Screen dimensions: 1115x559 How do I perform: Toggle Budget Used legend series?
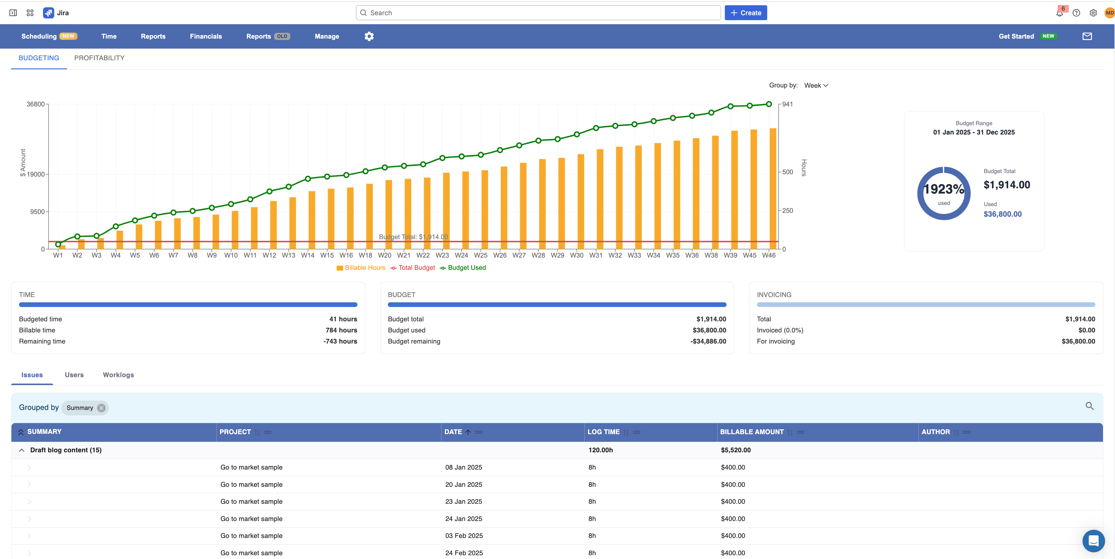(463, 268)
